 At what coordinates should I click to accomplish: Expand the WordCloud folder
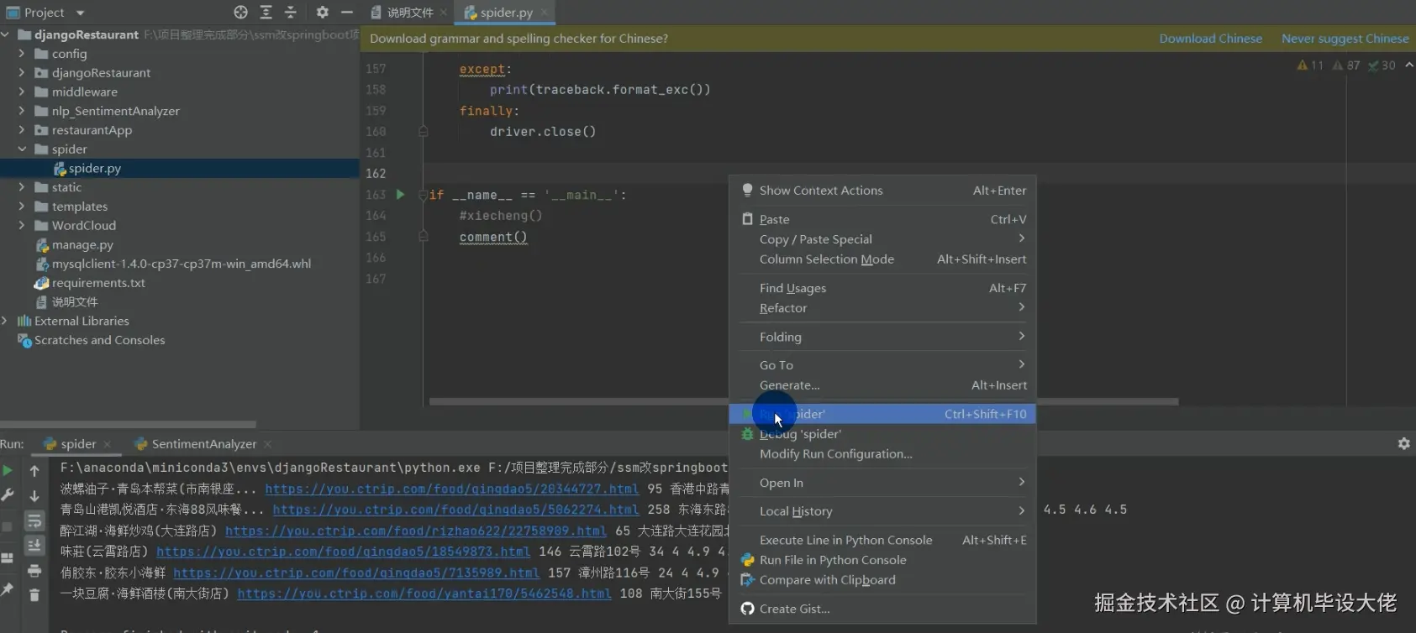(22, 226)
